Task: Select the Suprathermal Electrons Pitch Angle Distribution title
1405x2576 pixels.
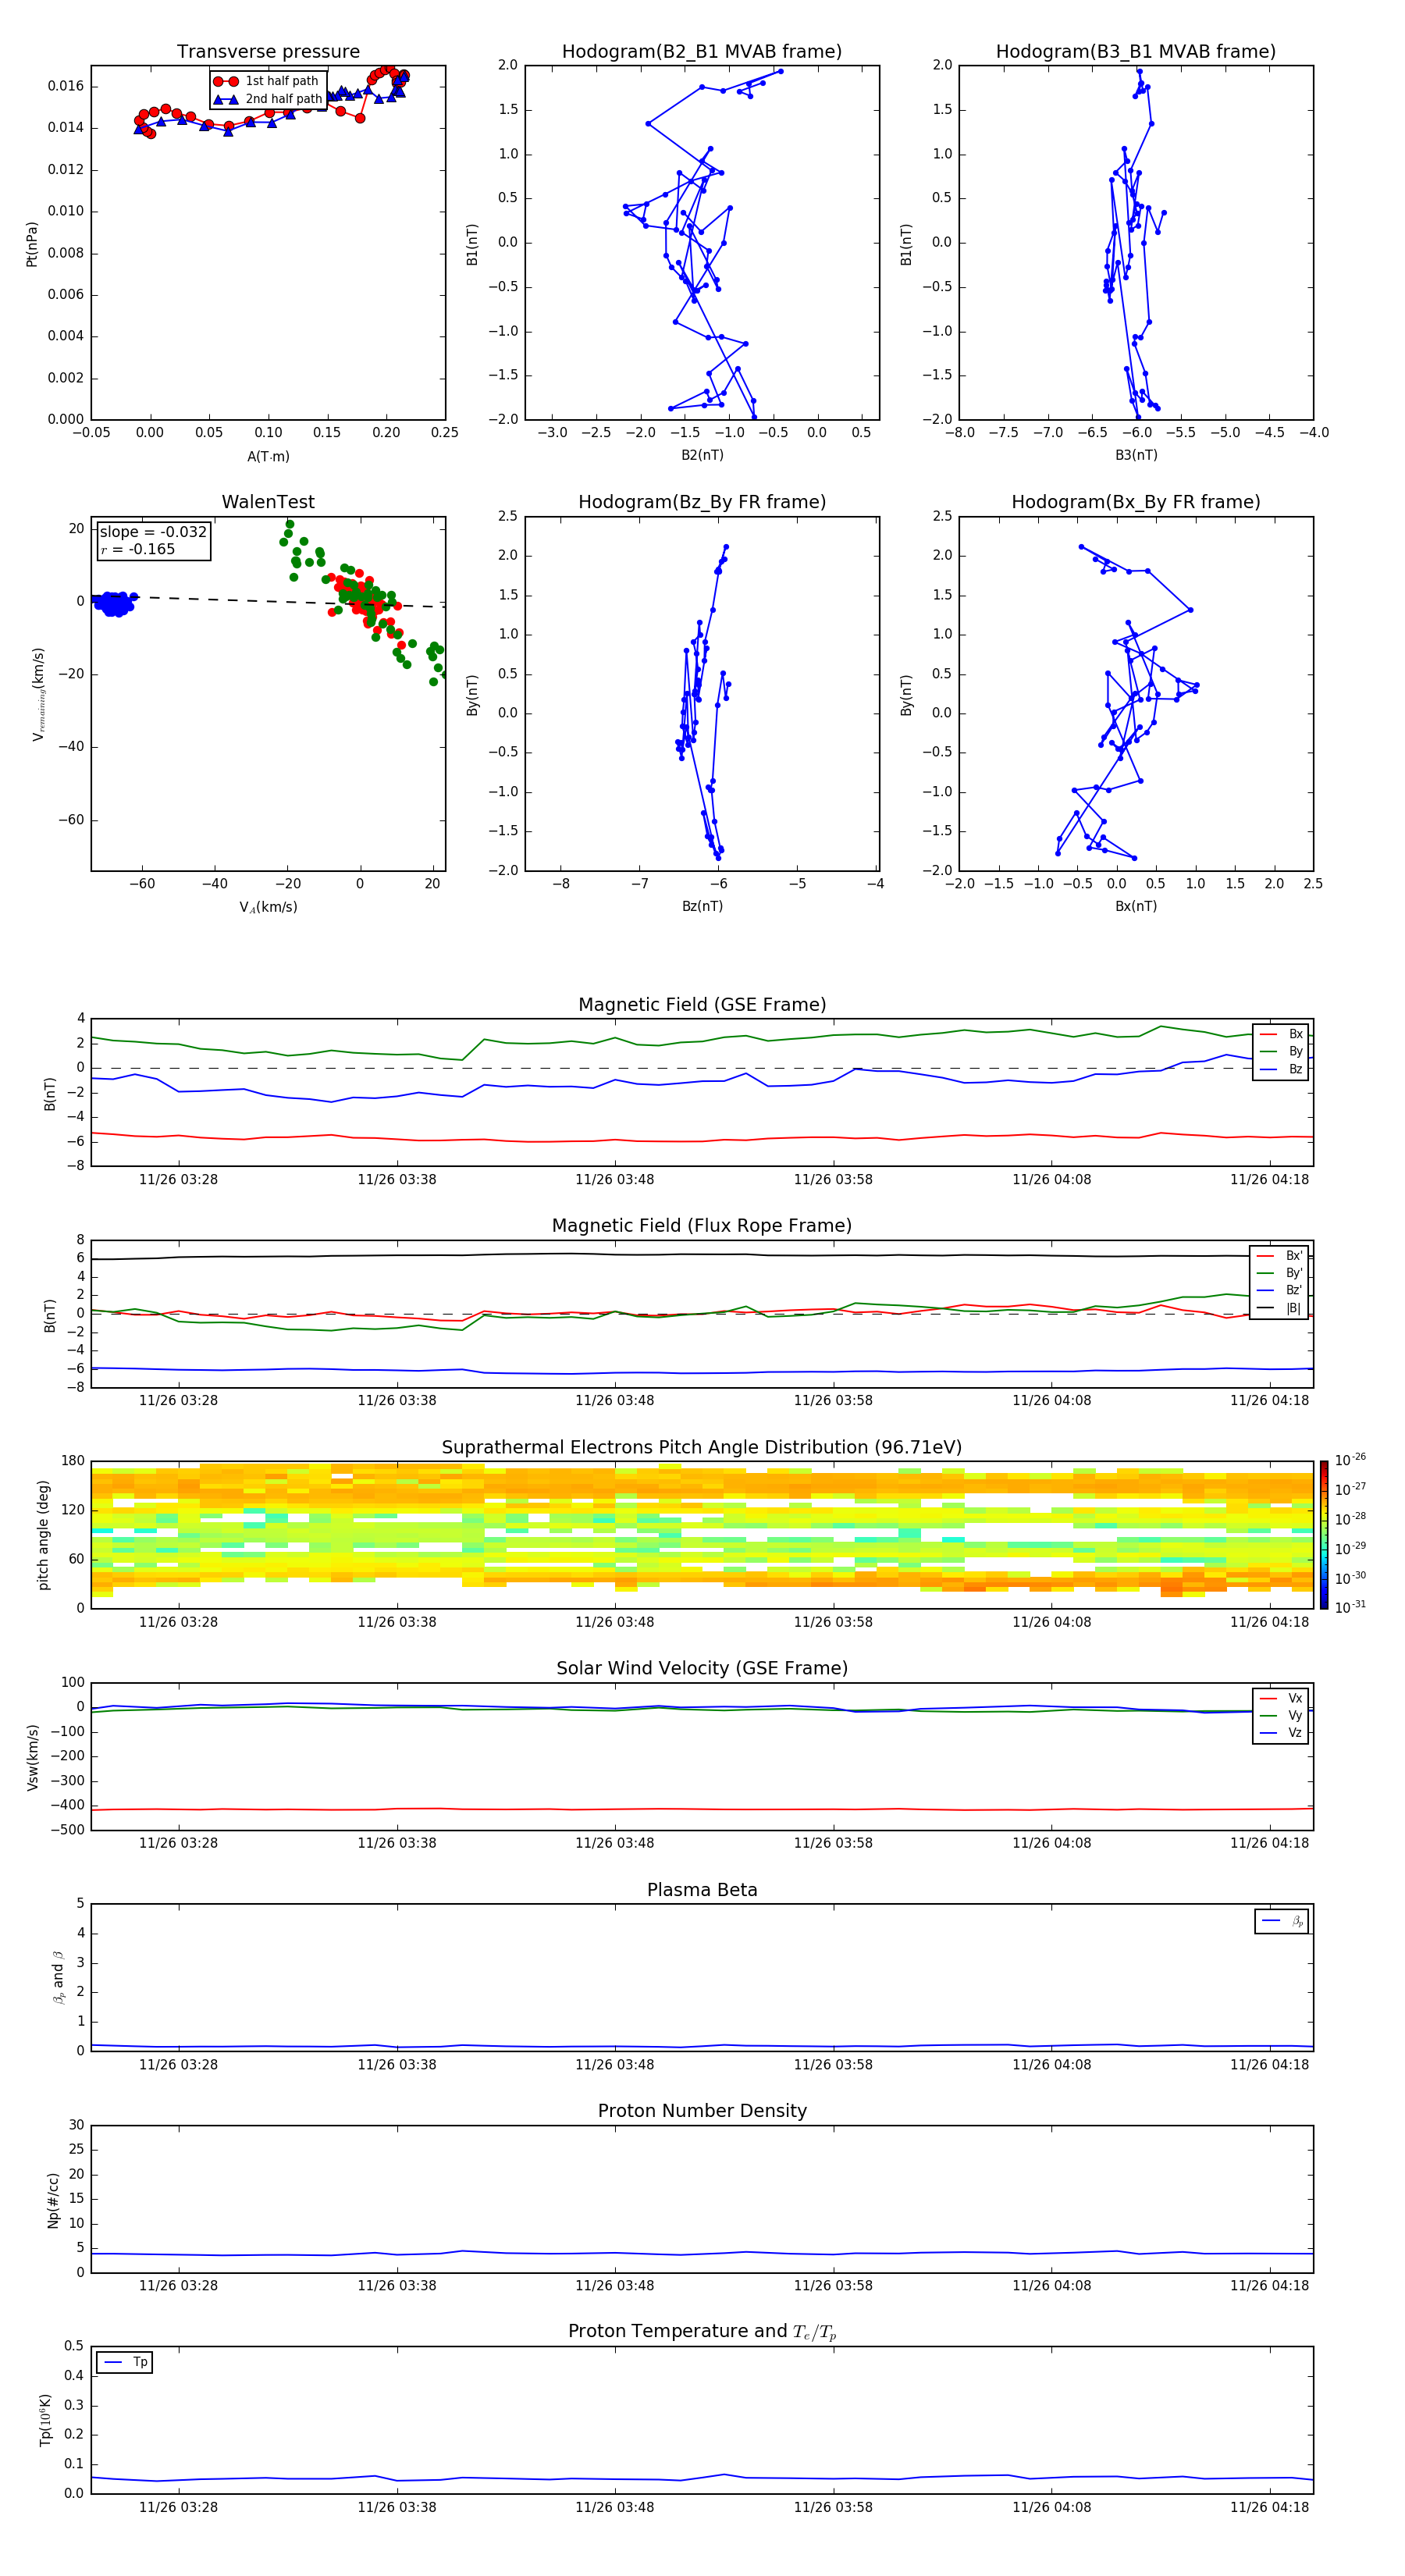Action: 702,1448
